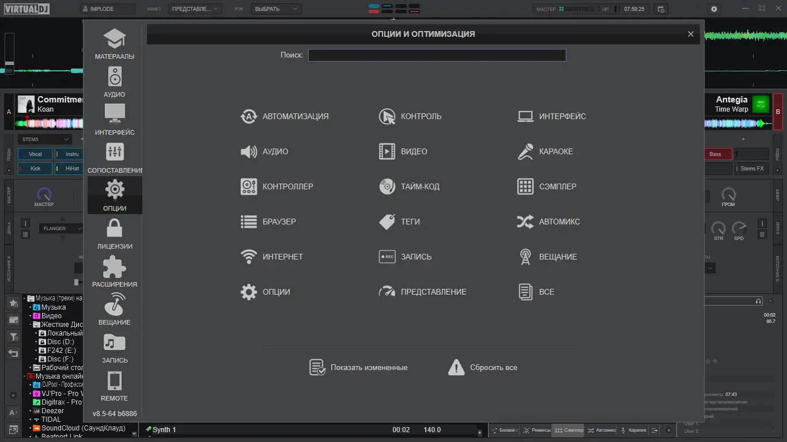The image size is (787, 442).
Task: Select deck A button
Action: (9, 112)
